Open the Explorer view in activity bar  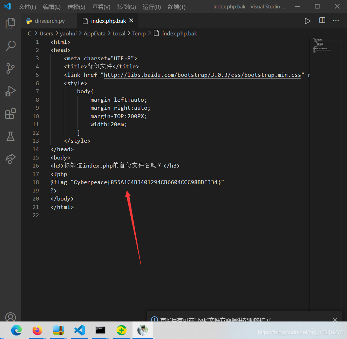pyautogui.click(x=11, y=23)
